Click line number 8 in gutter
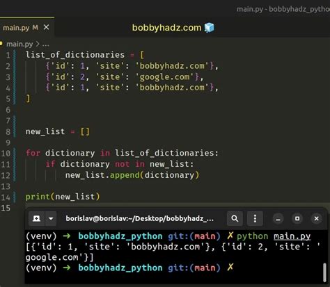The width and height of the screenshot is (330, 287). pos(8,132)
